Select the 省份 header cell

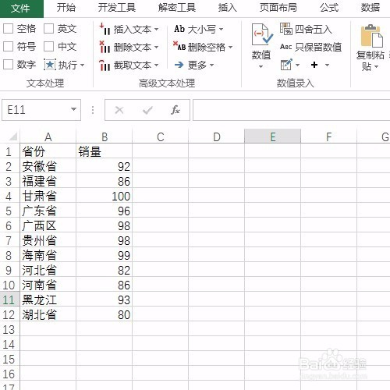click(48, 151)
